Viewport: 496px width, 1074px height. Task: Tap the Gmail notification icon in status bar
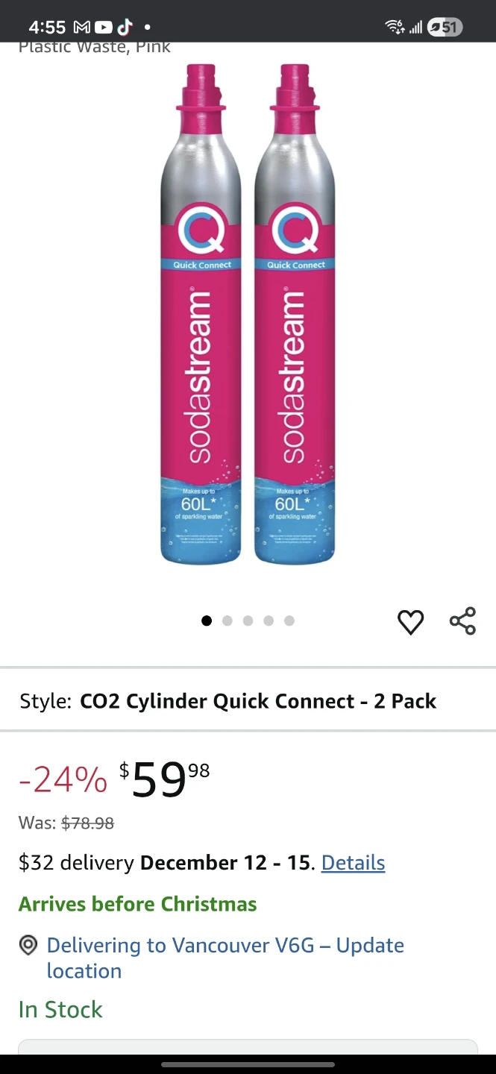tap(81, 28)
